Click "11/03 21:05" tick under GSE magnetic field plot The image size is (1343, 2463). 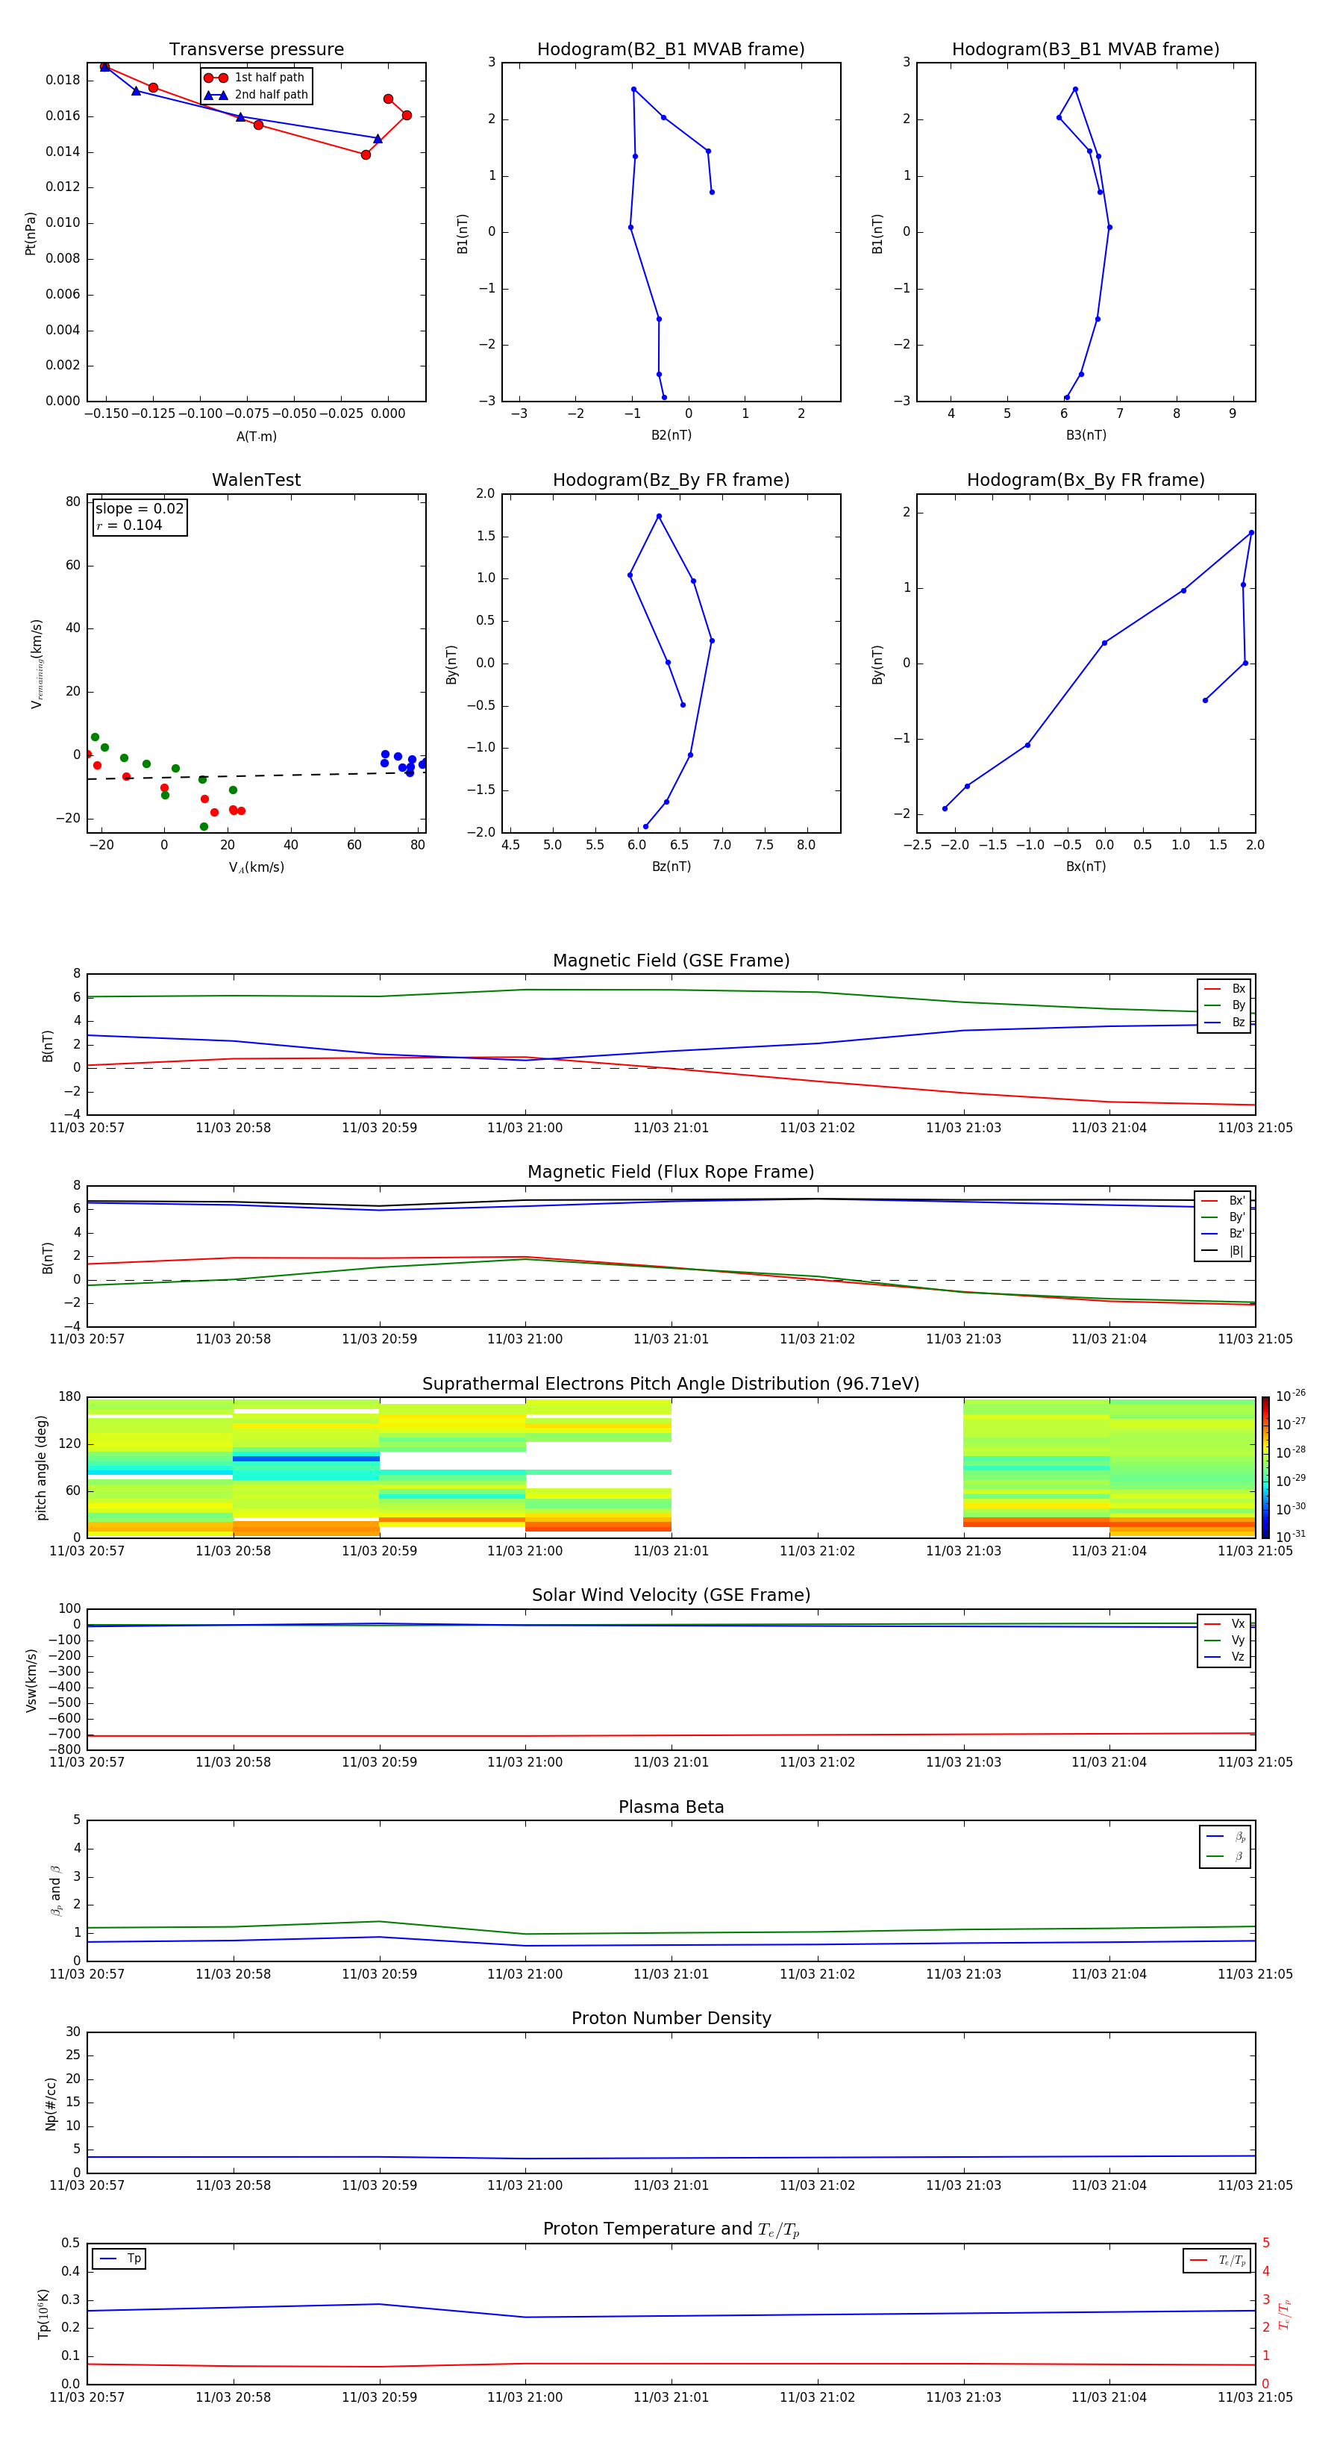coord(1255,1129)
